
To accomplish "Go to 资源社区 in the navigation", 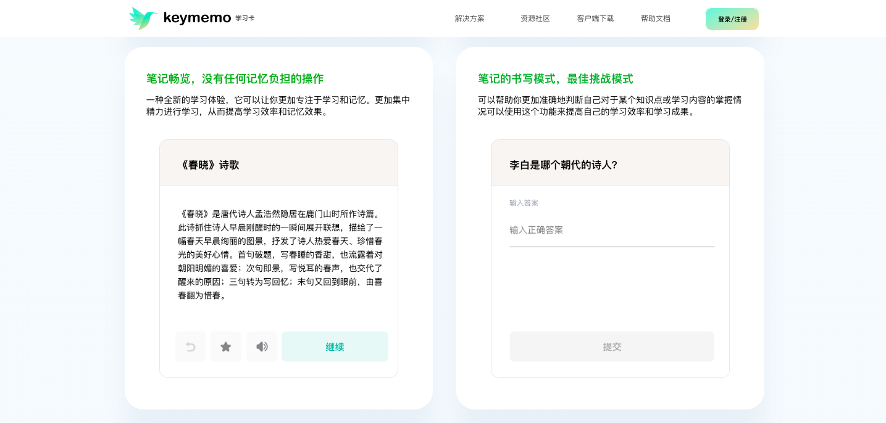I will (x=535, y=18).
